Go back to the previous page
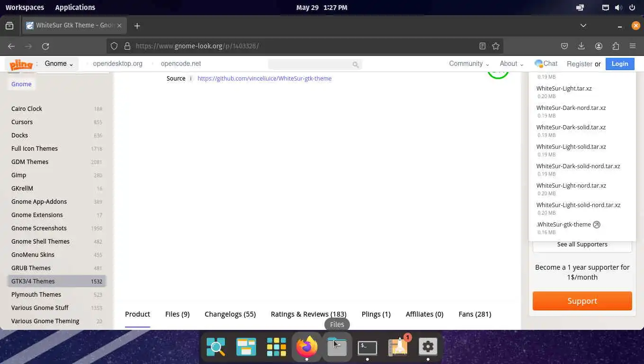644x364 pixels. click(11, 46)
